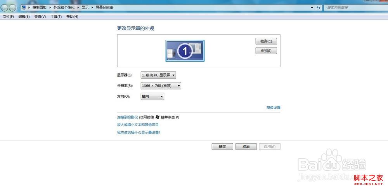Click the 屏幕分辨率 breadcrumb segment
Image resolution: width=388 pixels, height=190 pixels.
104,8
